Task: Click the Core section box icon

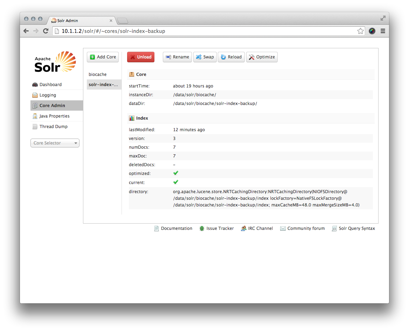Action: [x=132, y=75]
